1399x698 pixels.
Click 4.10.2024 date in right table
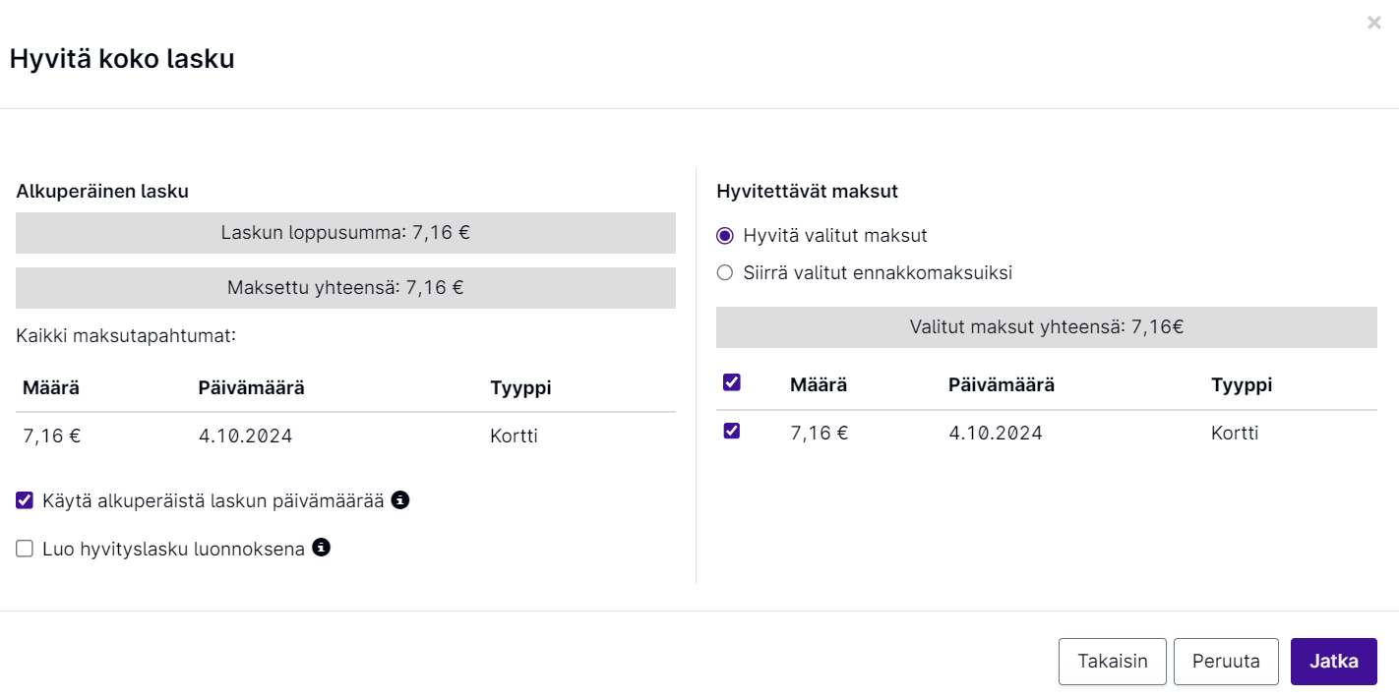[996, 434]
